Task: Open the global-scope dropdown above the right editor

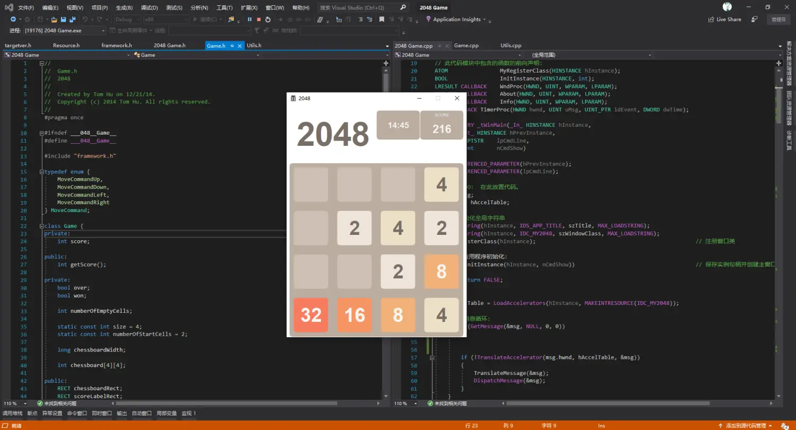Action: pyautogui.click(x=588, y=55)
